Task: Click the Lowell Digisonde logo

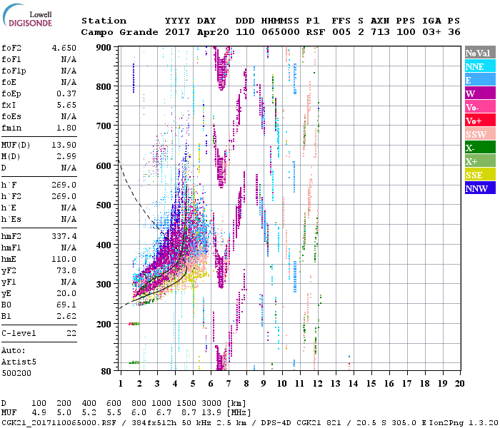Action: pos(27,16)
